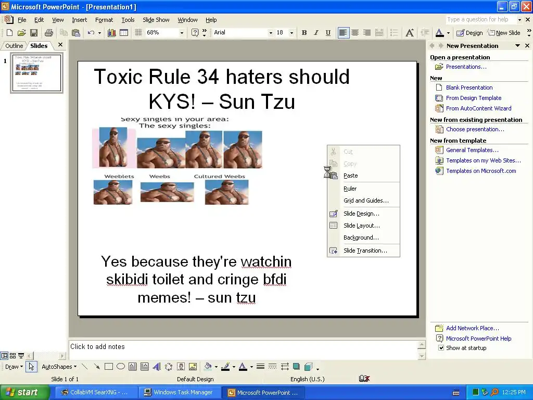Screen dimensions: 533x400
Task: Open Line Style options
Action: coord(260,366)
